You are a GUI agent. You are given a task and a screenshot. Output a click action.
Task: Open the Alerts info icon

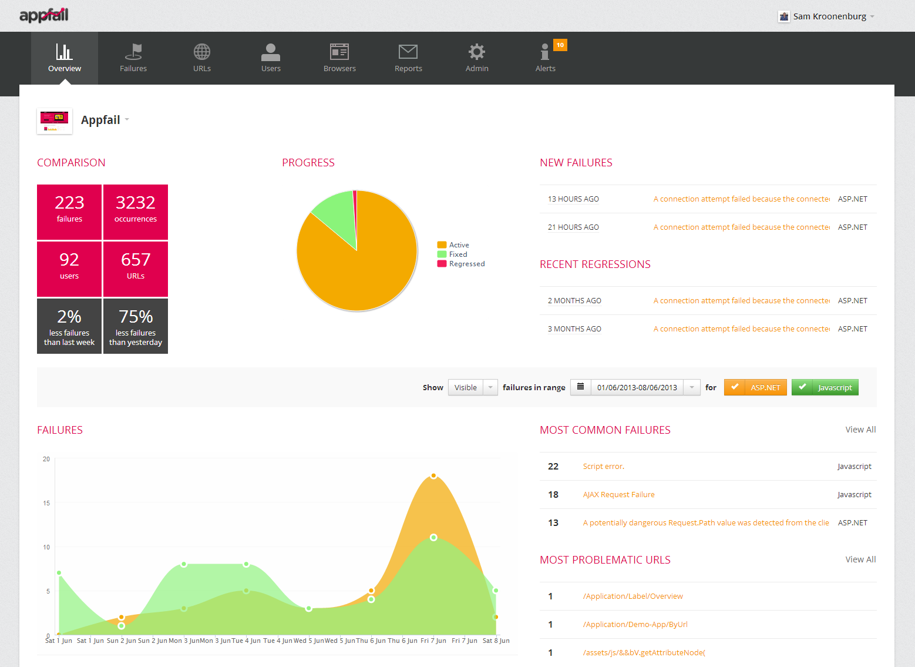pyautogui.click(x=545, y=52)
